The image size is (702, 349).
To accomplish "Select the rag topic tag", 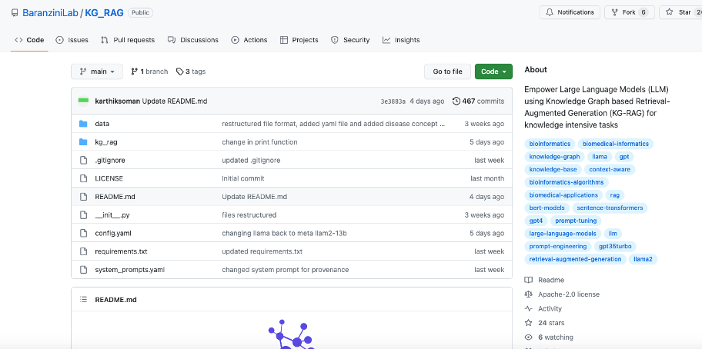I will point(615,195).
